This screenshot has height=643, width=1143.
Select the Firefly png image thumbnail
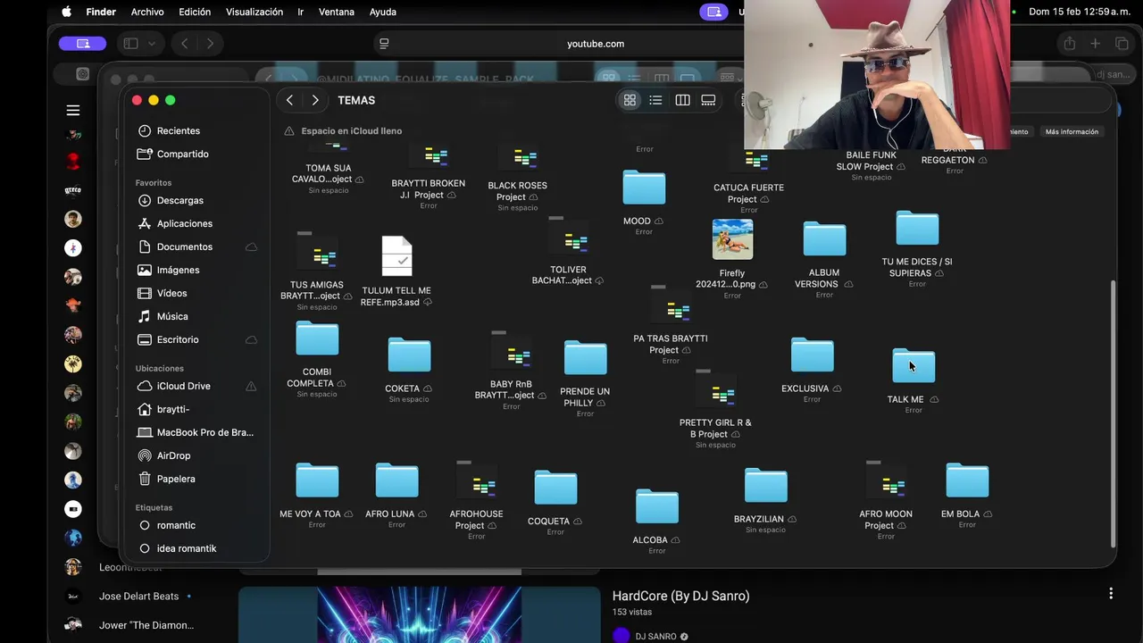tap(732, 239)
